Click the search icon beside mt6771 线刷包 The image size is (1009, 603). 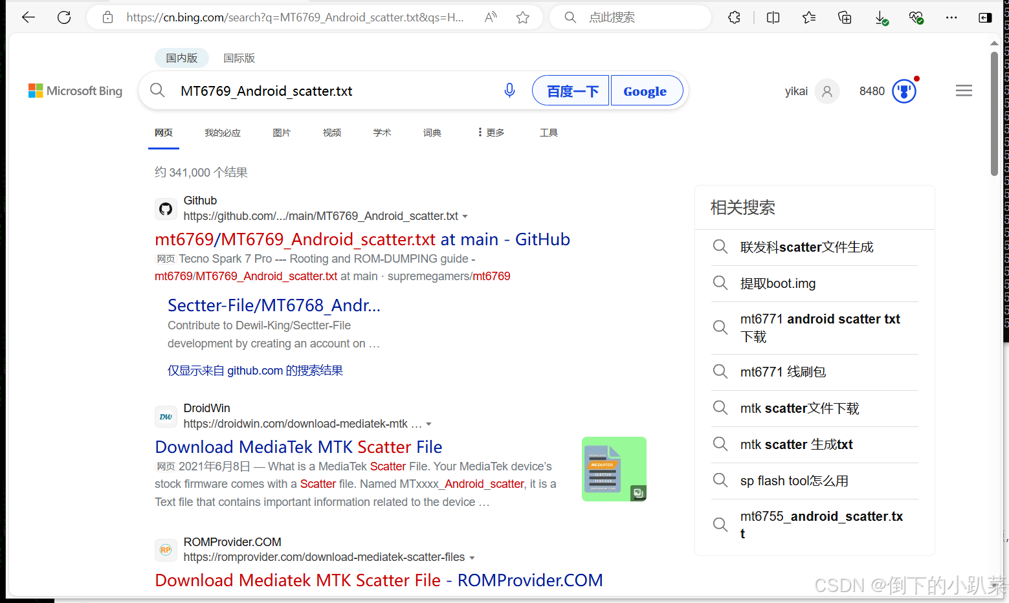pos(720,371)
